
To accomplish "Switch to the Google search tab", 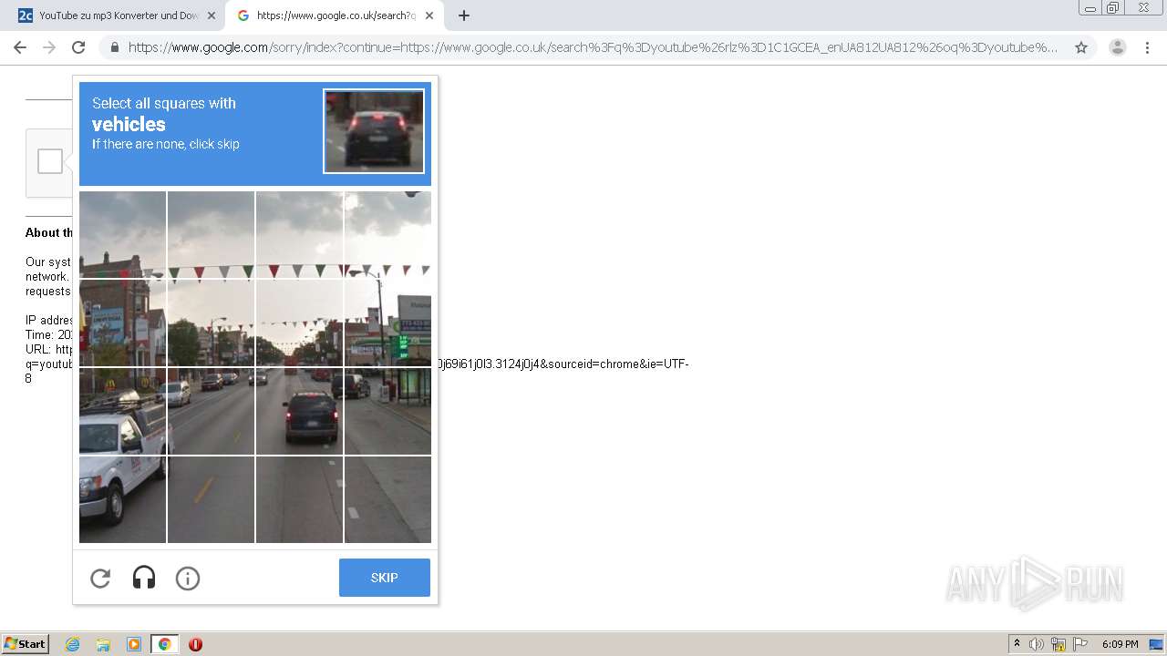I will tap(334, 15).
